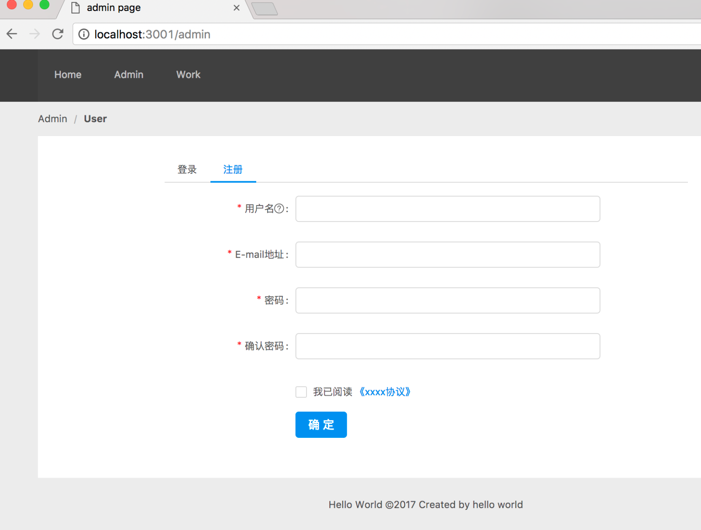Viewport: 701px width, 530px height.
Task: Select the 注册 tab
Action: 233,169
